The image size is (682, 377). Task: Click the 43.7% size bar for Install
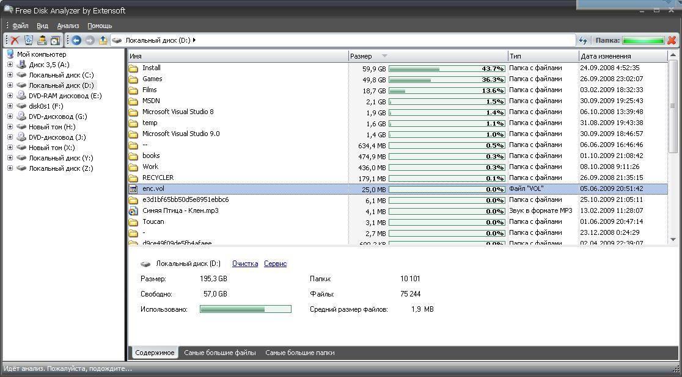click(x=447, y=68)
